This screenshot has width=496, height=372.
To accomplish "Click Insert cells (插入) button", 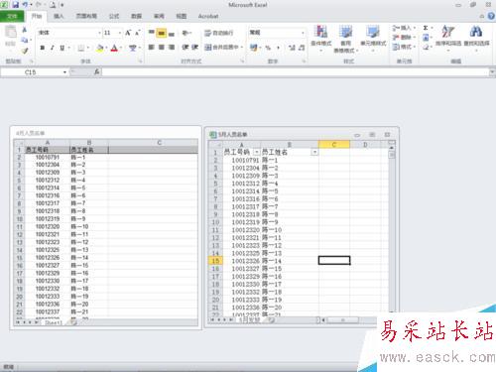I will click(404, 28).
